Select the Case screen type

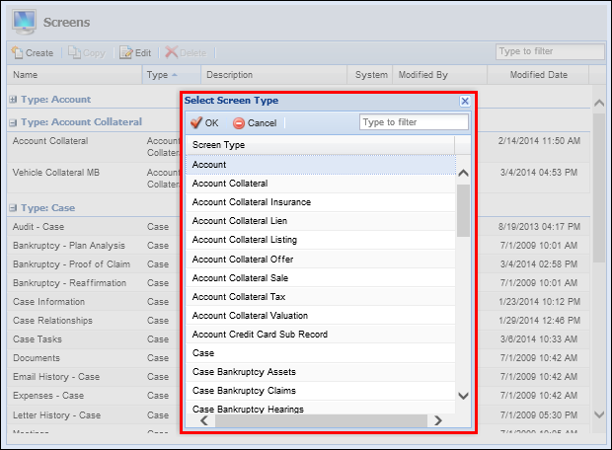tap(321, 353)
